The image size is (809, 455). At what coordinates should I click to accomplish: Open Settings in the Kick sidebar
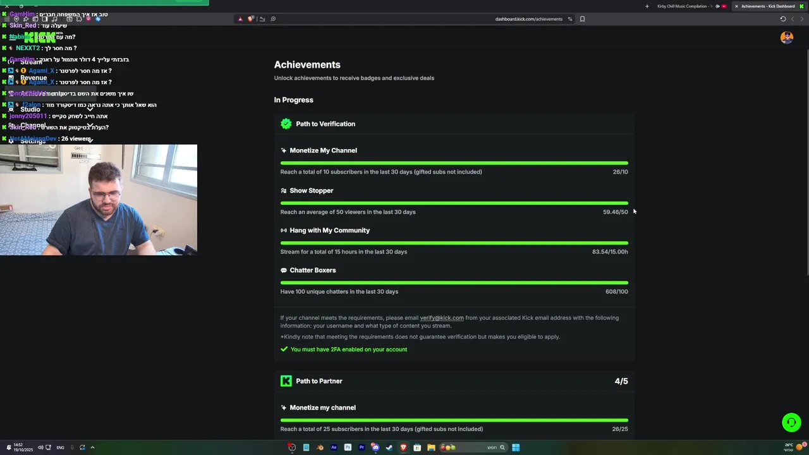[33, 141]
